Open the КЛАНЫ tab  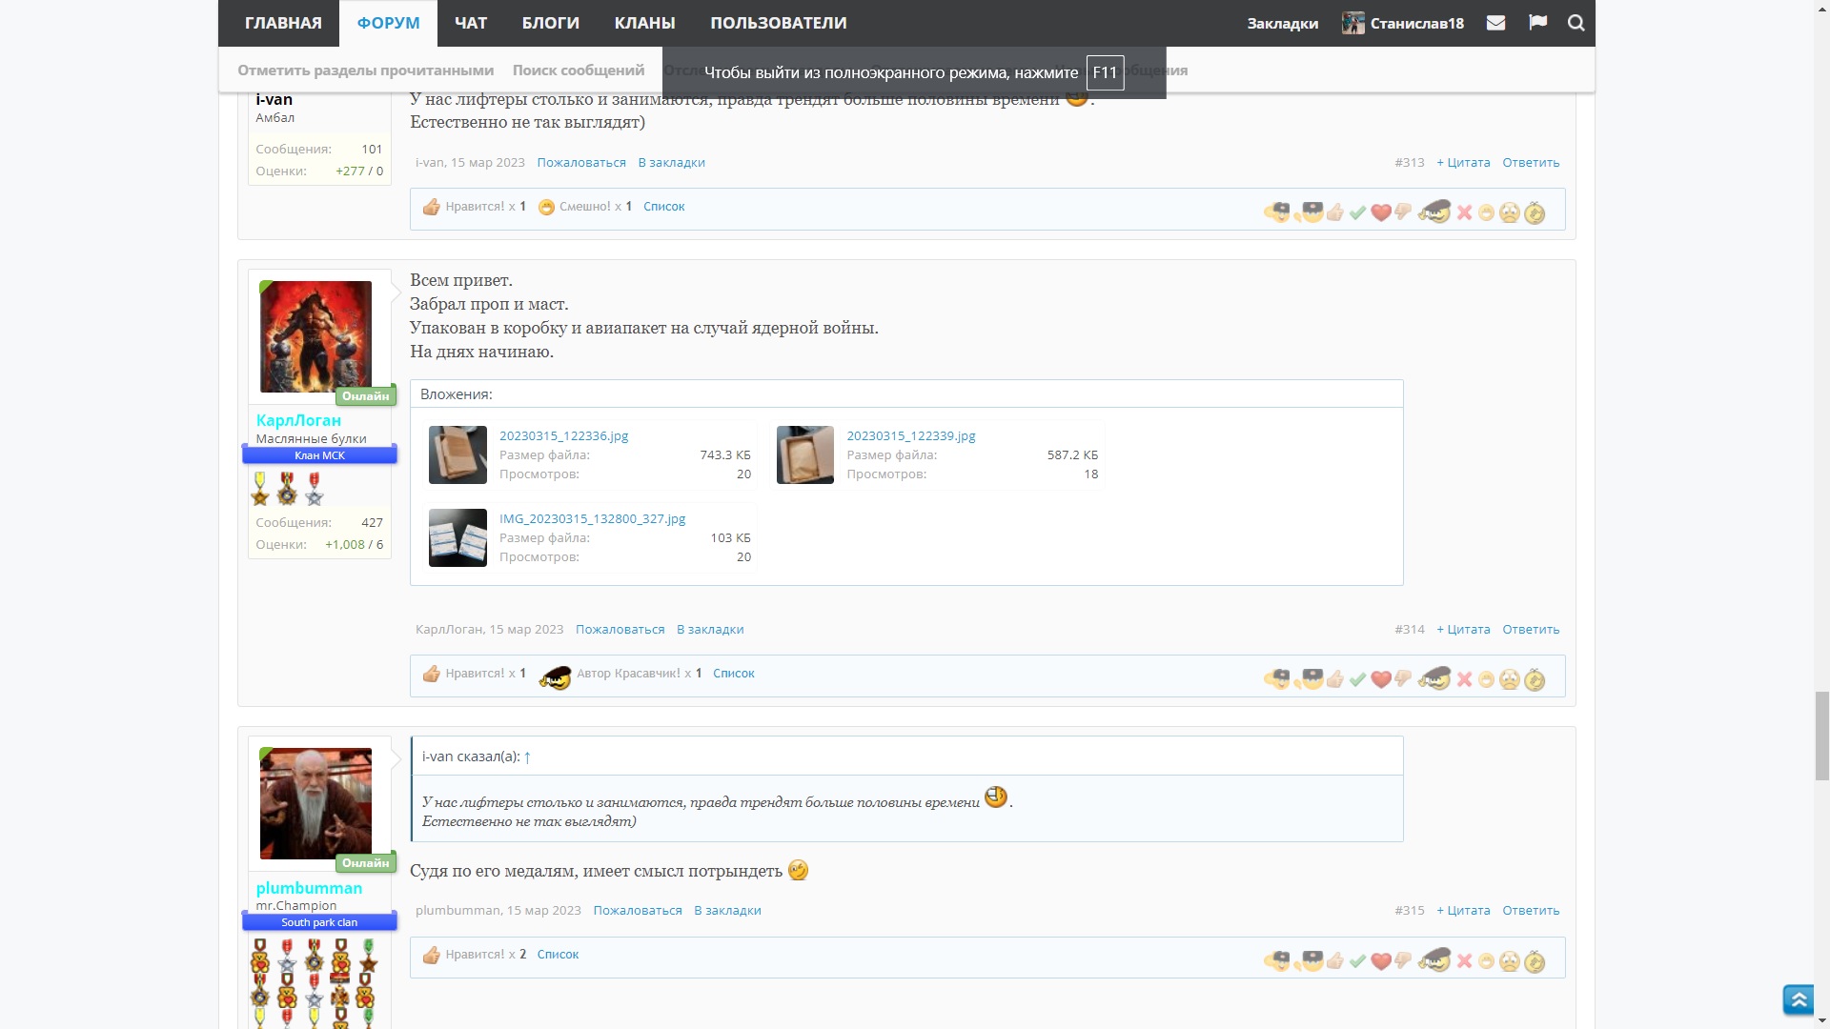pos(644,23)
